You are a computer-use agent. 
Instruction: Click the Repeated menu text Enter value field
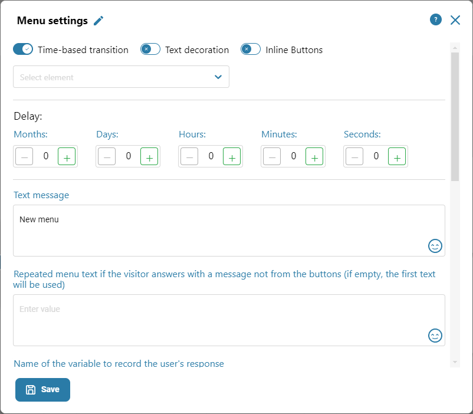[229, 320]
